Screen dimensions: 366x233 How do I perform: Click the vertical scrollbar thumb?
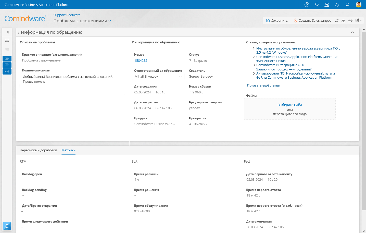[364, 121]
